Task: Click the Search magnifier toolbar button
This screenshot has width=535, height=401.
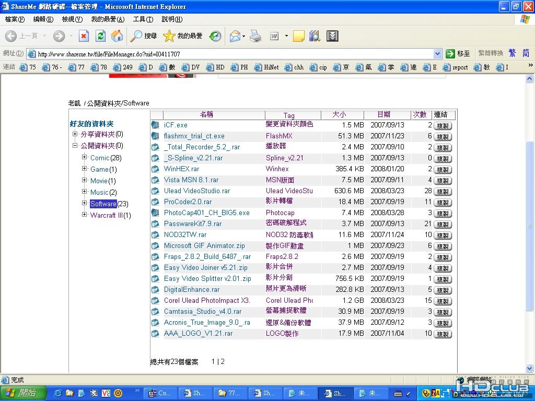Action: pyautogui.click(x=143, y=36)
